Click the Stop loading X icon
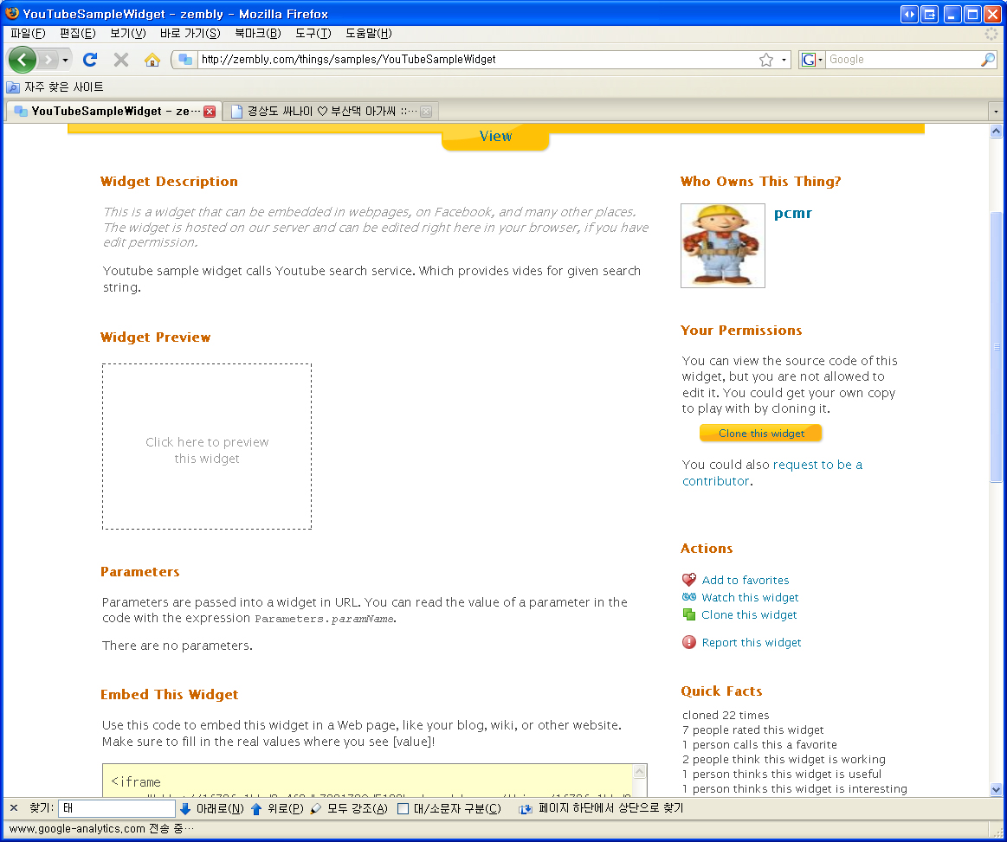 (120, 60)
